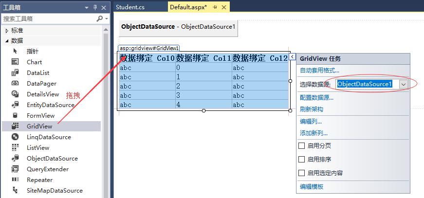Viewport: 424px width, 198px height.
Task: Select the FormView control icon
Action: 16,116
